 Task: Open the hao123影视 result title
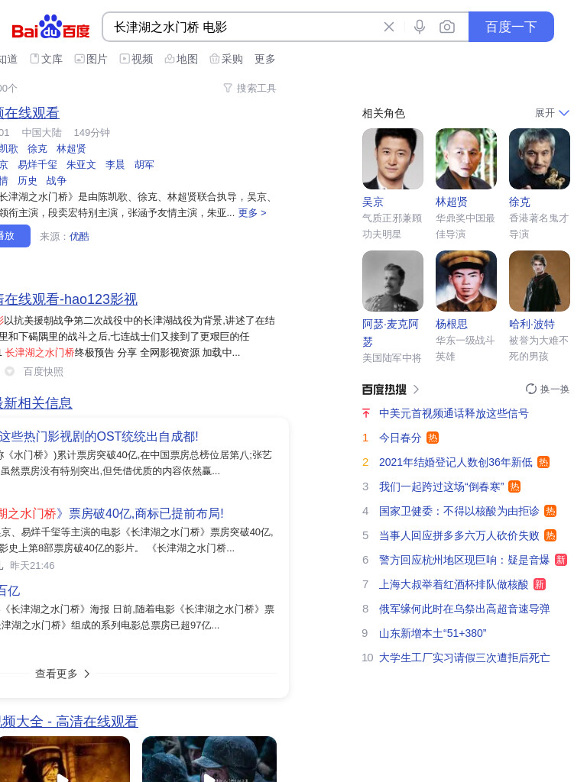click(68, 299)
